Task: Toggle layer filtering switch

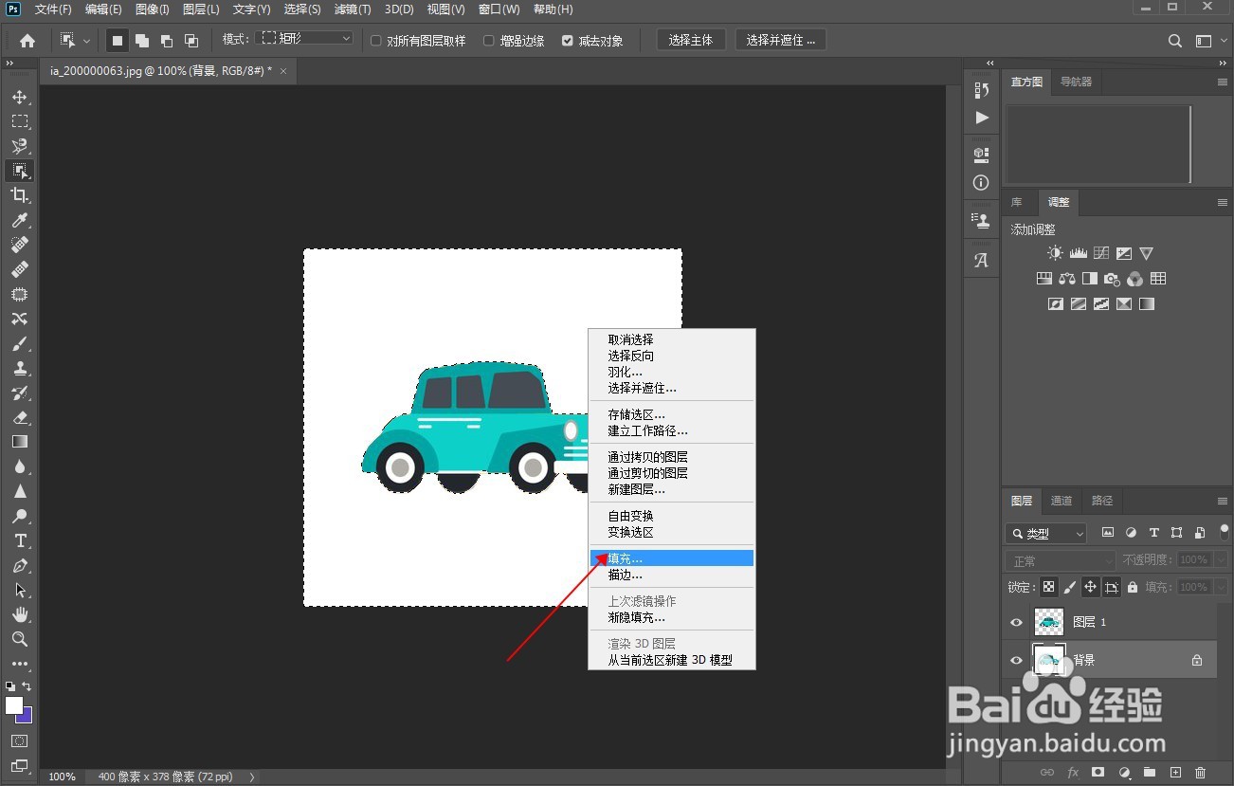Action: click(x=1225, y=531)
